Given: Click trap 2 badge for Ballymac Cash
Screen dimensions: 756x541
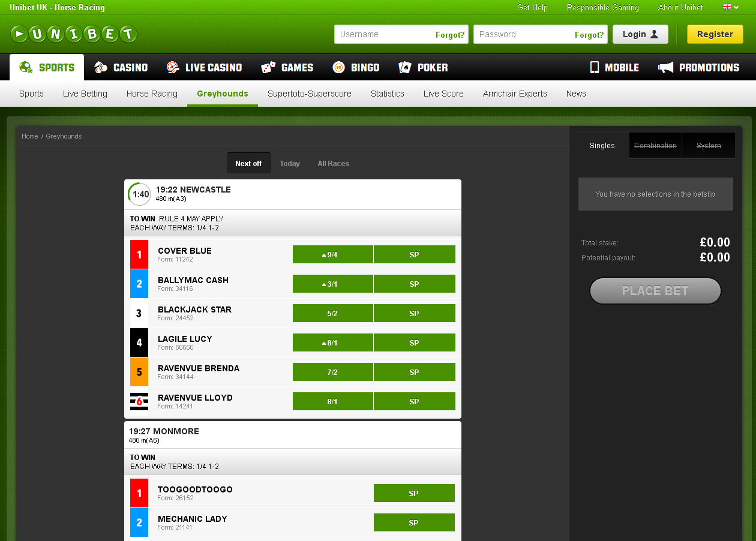Looking at the screenshot, I should [x=139, y=284].
